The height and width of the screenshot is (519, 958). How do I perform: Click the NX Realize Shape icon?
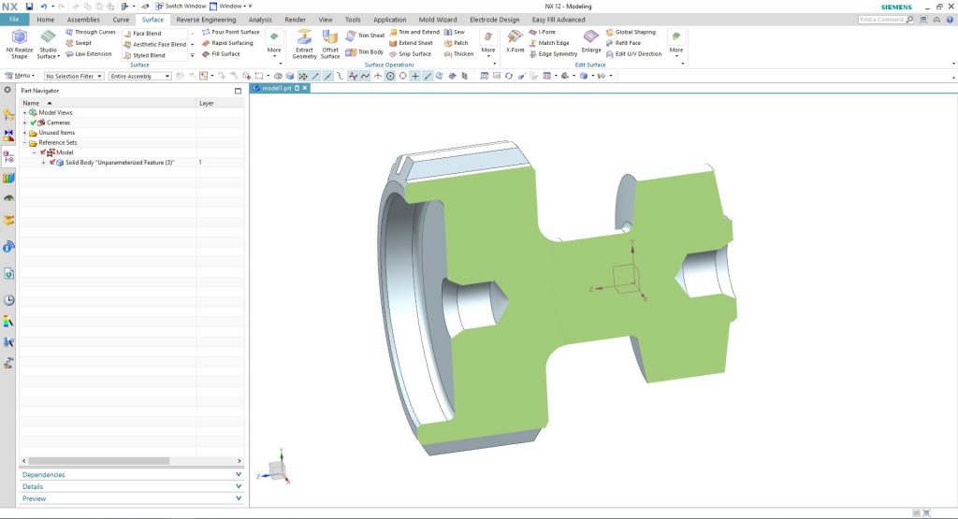[x=19, y=37]
